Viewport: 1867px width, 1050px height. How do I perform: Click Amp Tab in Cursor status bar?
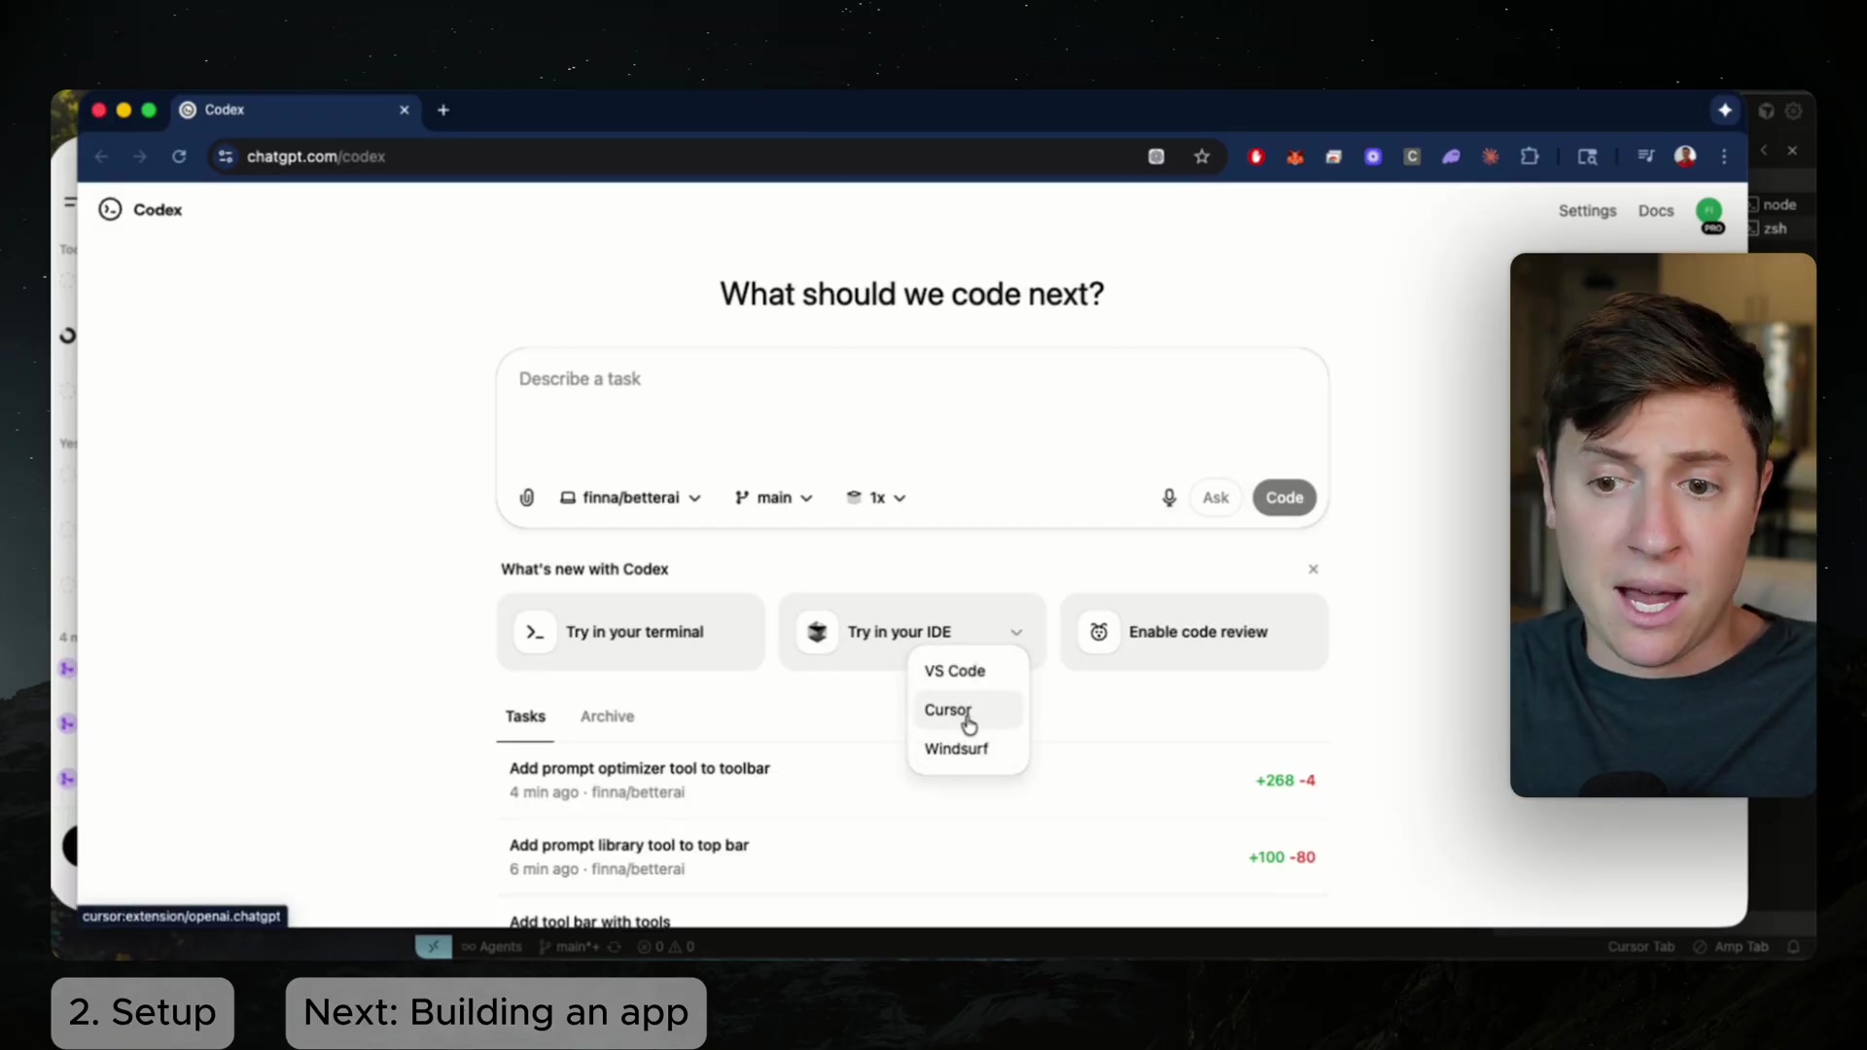(x=1731, y=947)
